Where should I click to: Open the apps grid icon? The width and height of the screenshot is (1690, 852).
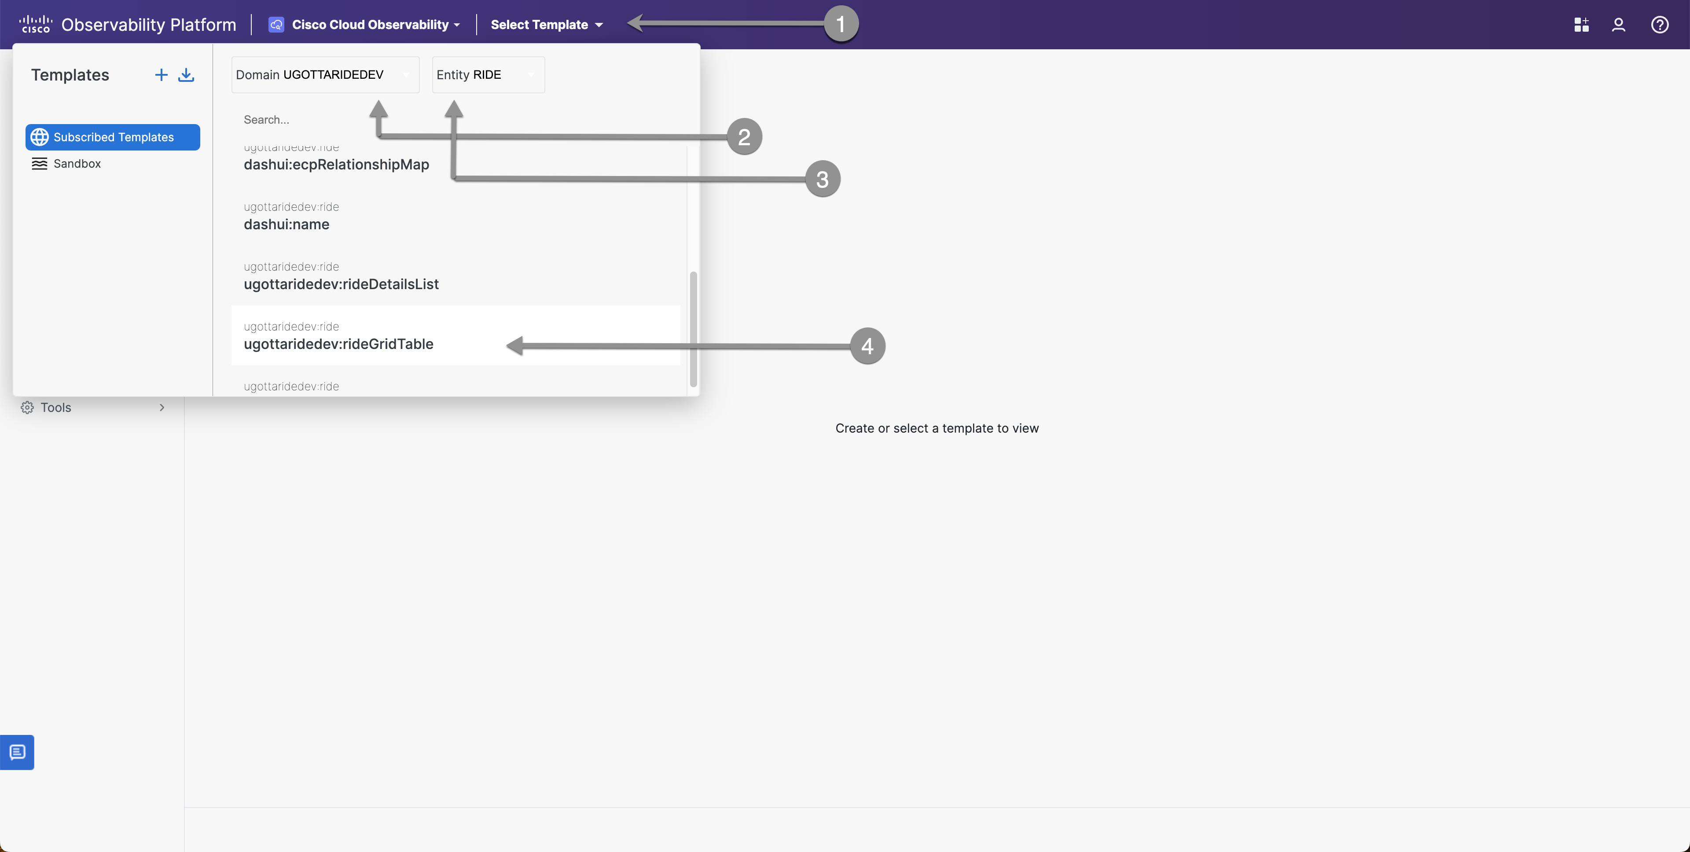pos(1581,25)
